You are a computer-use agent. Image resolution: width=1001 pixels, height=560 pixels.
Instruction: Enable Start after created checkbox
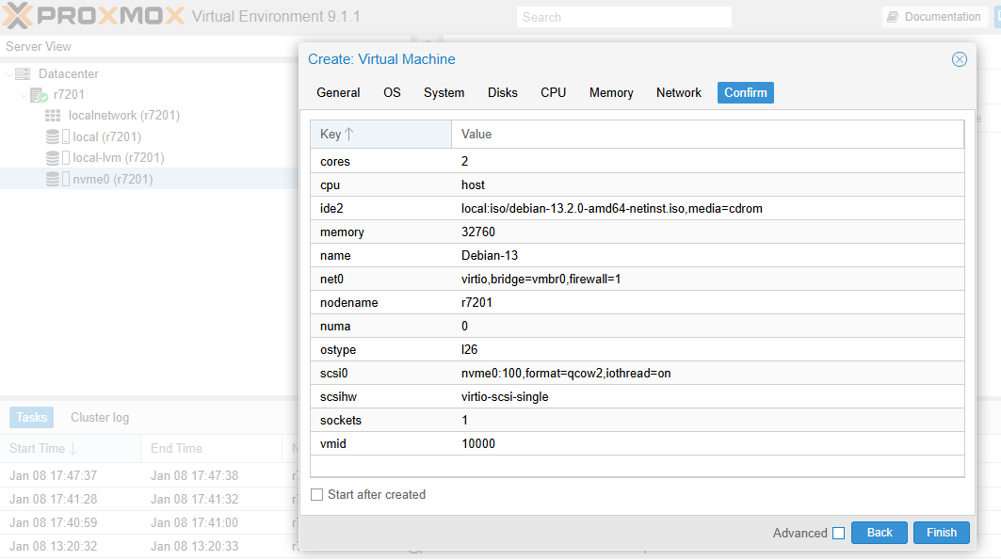tap(317, 495)
